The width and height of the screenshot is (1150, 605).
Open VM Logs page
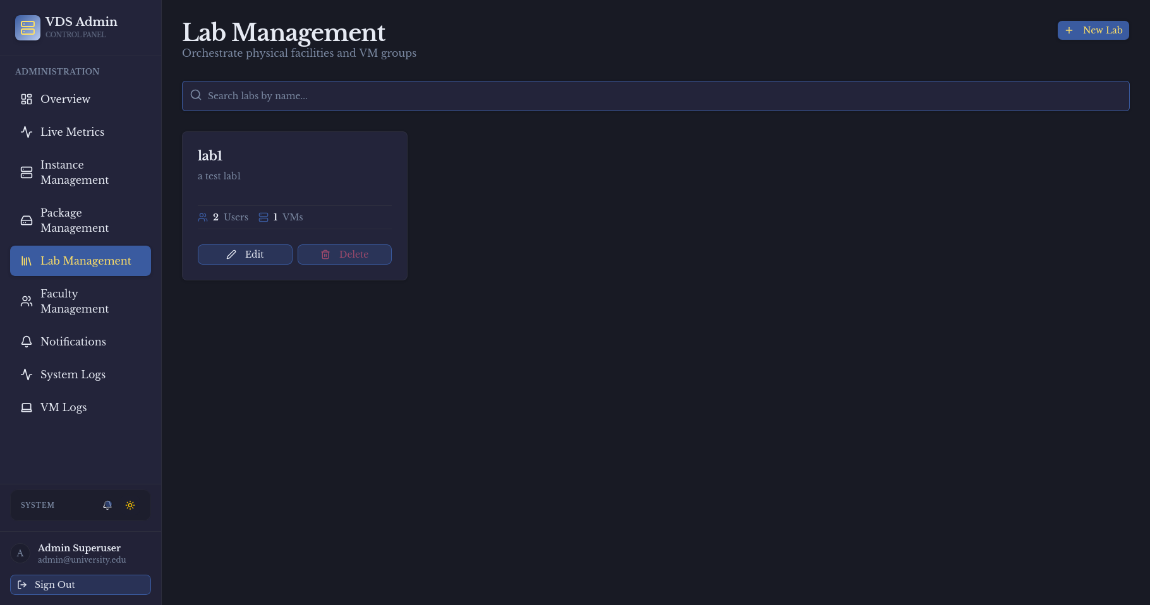80,407
